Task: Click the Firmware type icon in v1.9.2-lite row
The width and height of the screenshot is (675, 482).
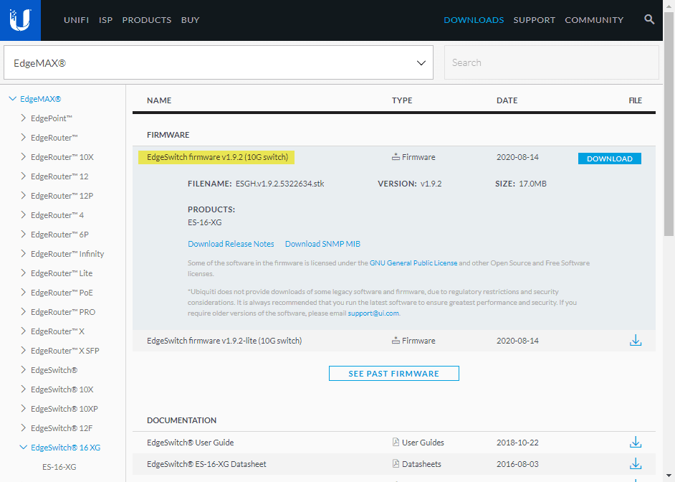Action: coord(396,340)
